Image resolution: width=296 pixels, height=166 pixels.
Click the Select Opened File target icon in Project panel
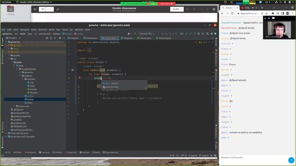pyautogui.click(x=47, y=38)
